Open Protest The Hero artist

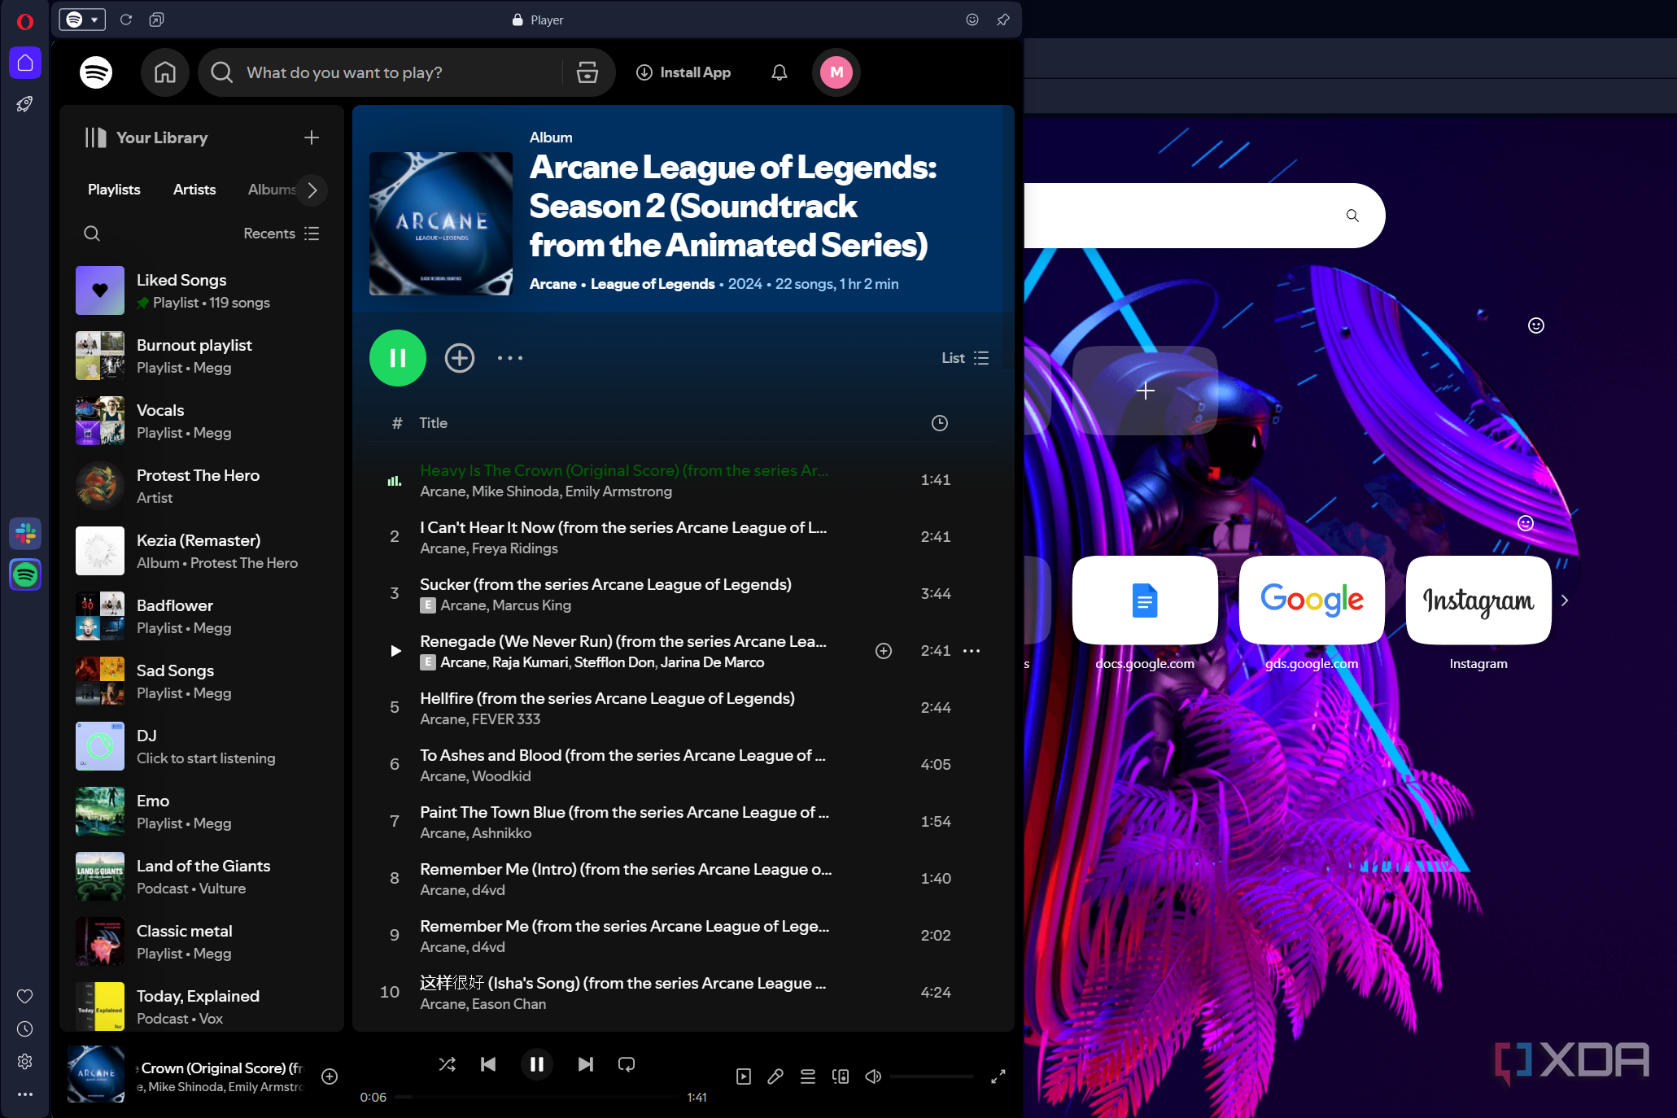(x=202, y=486)
